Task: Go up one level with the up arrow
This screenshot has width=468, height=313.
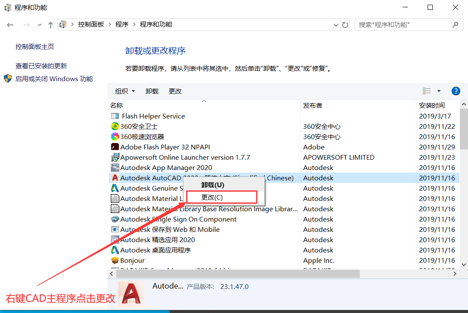Action: (x=50, y=25)
